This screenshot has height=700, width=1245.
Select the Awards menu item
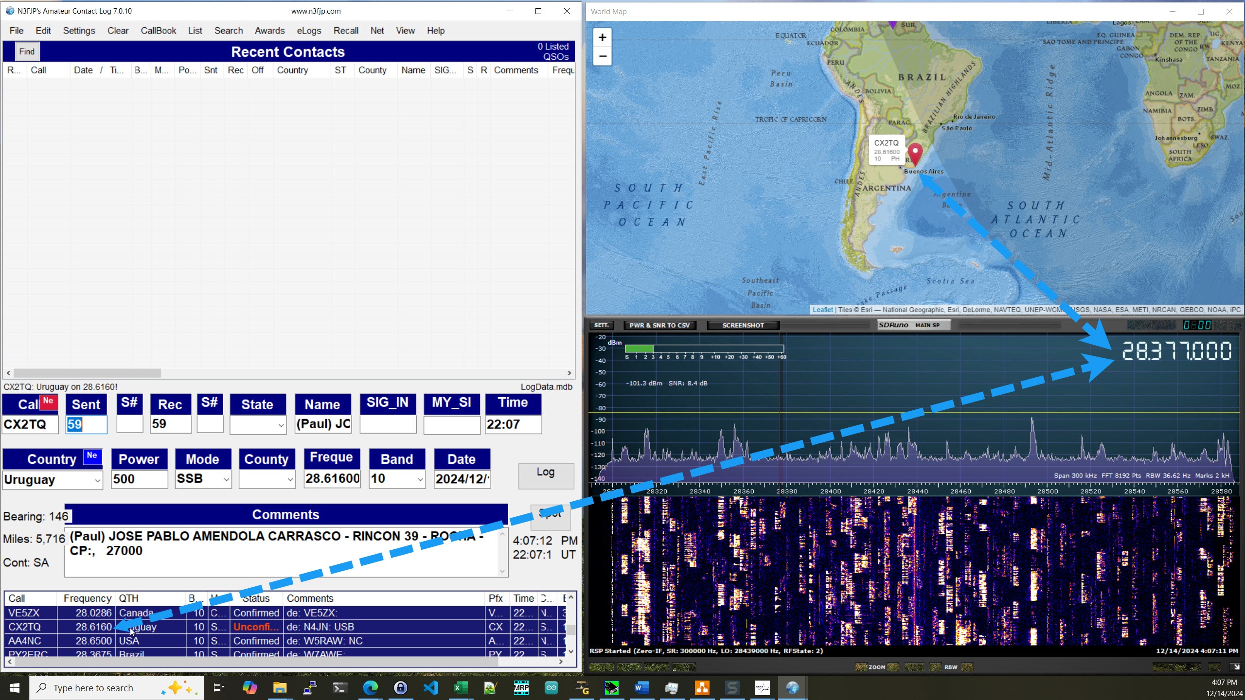point(268,30)
